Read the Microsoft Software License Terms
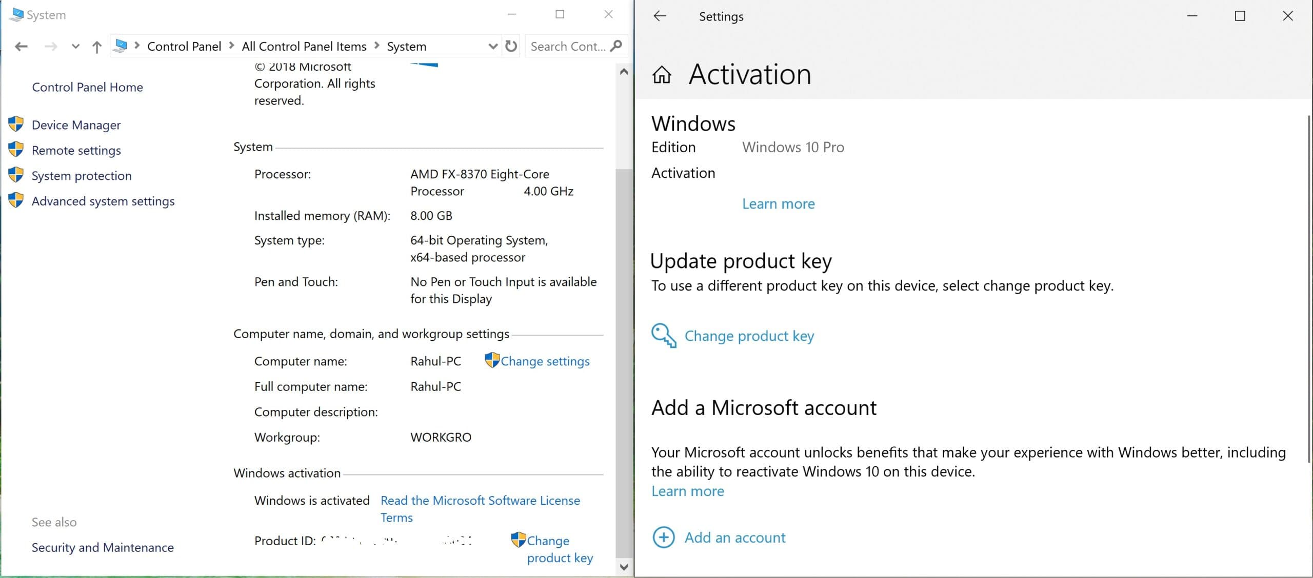Viewport: 1313px width, 578px height. 480,509
